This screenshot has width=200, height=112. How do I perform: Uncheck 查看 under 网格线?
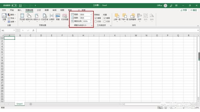[96, 18]
